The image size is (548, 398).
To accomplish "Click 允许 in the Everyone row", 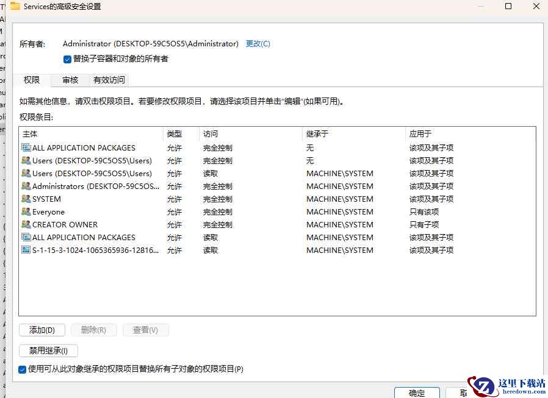I will tap(175, 212).
